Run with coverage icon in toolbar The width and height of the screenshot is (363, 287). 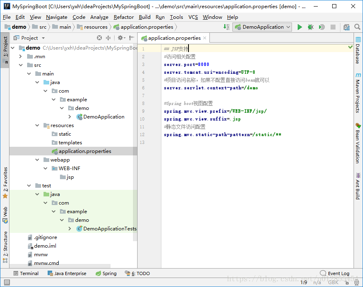pos(322,27)
